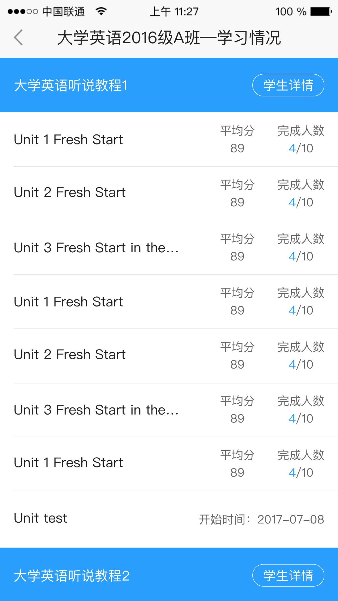Tap the back arrow to return
338x601 pixels.
pos(18,37)
